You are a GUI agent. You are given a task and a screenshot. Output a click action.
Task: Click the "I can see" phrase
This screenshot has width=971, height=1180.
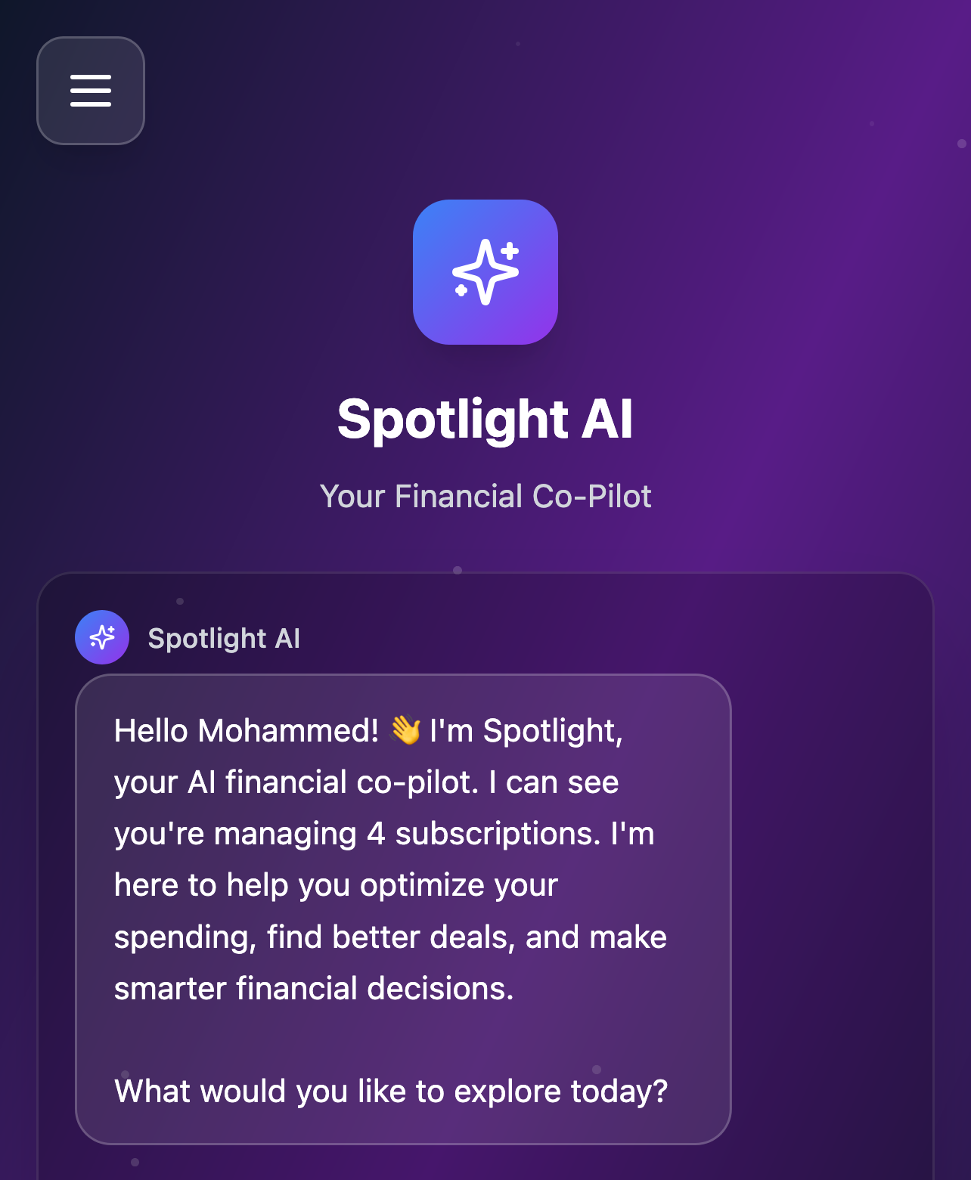tap(554, 782)
